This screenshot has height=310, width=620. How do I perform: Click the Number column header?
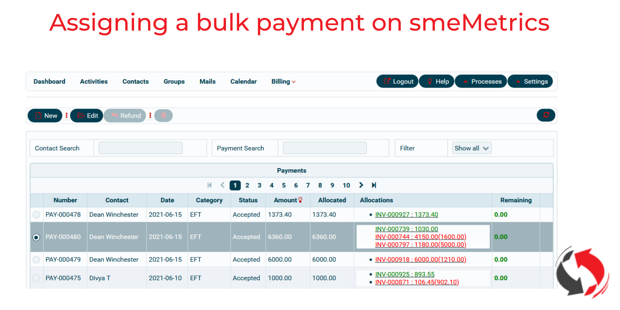tap(65, 200)
